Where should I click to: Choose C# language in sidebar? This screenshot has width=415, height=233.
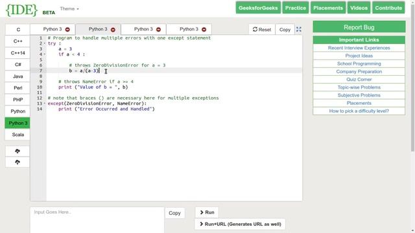(18, 65)
